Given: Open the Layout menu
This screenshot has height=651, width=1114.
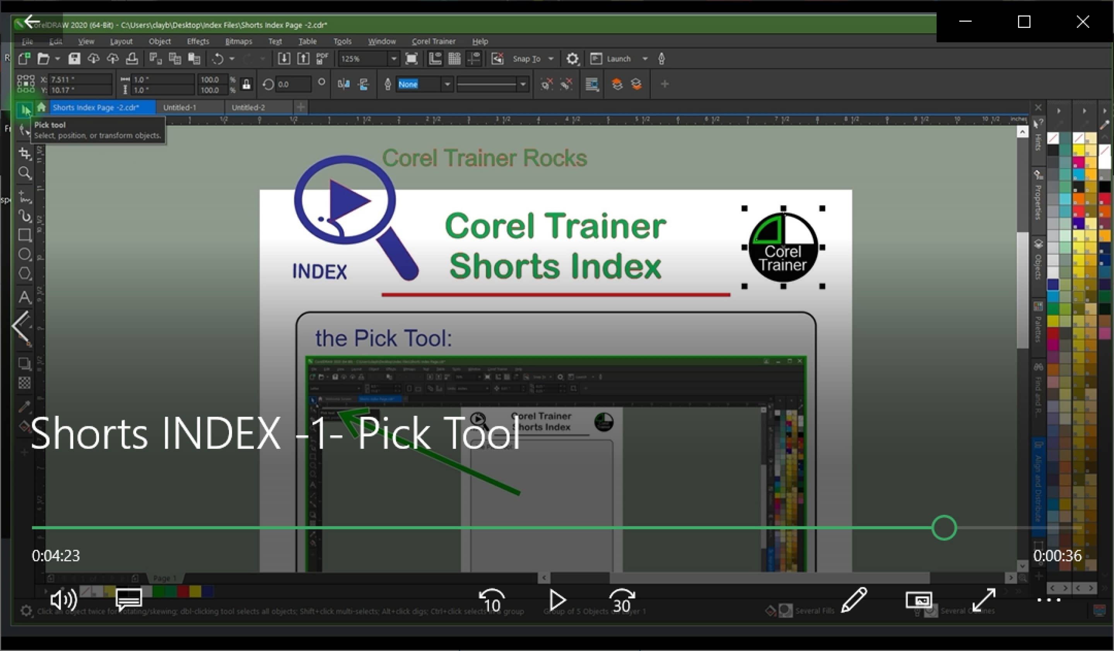Looking at the screenshot, I should (x=121, y=41).
